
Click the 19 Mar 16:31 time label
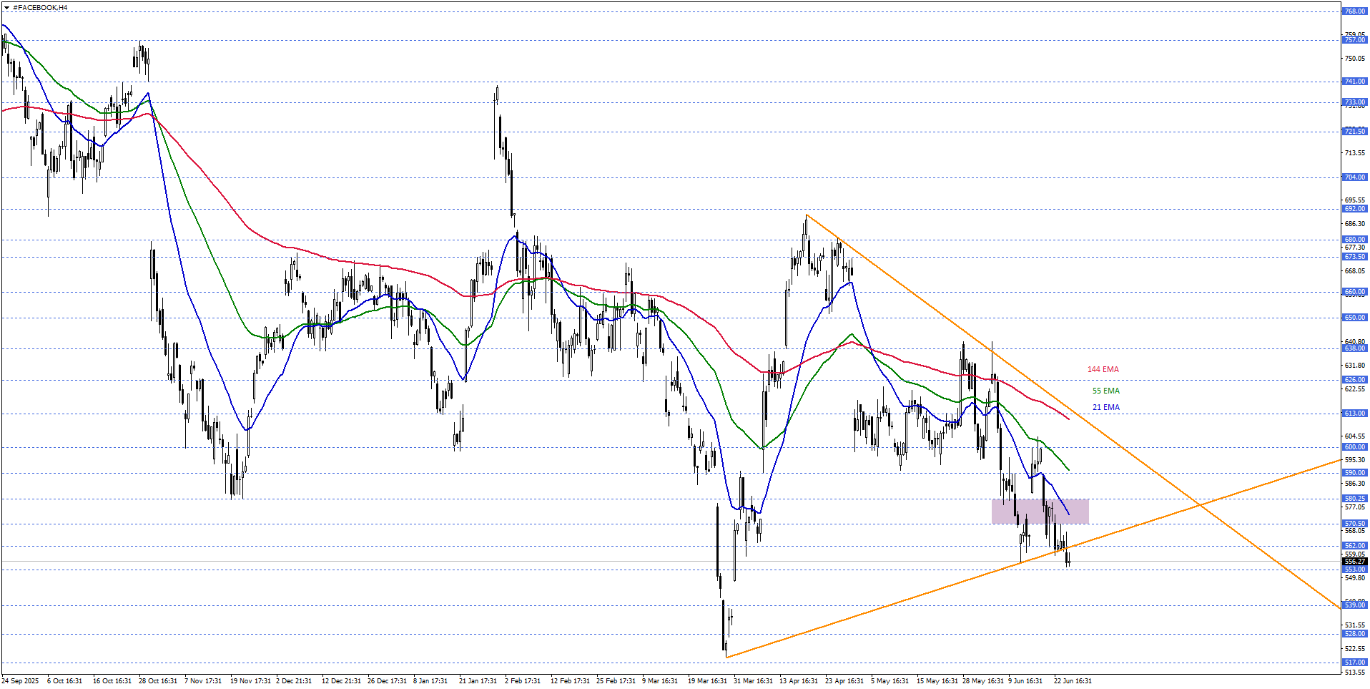point(707,681)
